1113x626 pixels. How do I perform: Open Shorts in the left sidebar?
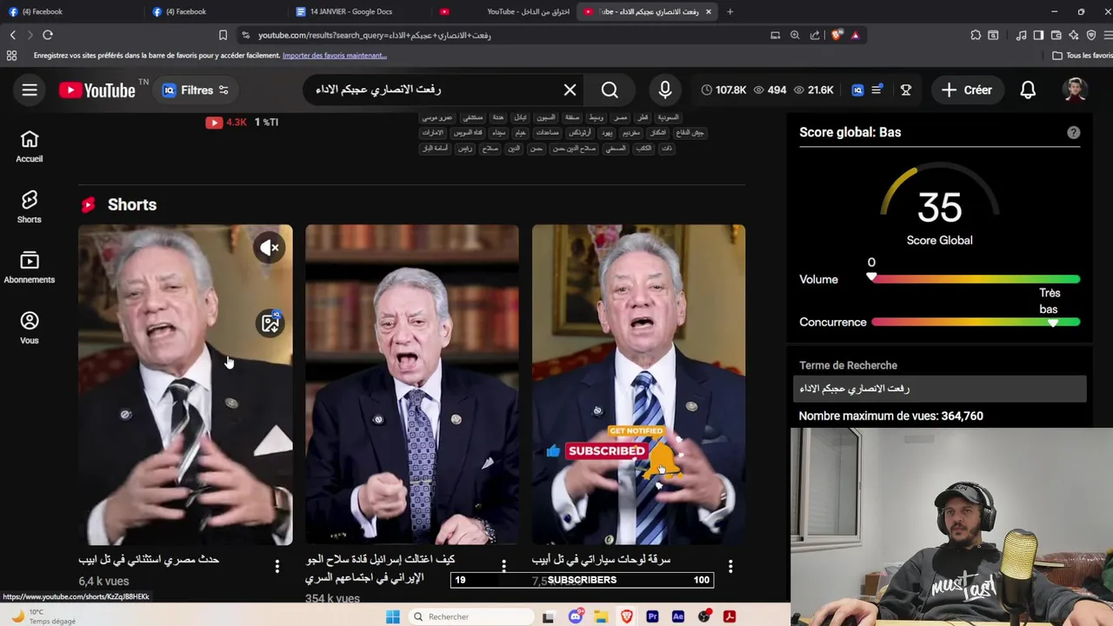pyautogui.click(x=30, y=208)
